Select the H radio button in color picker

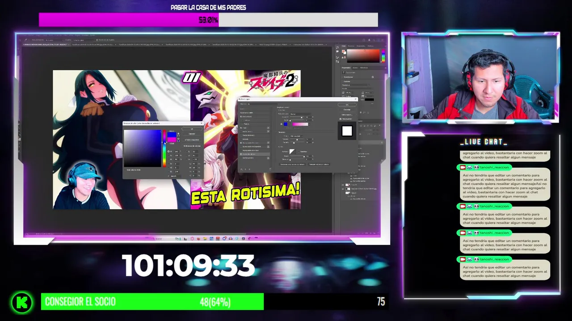click(168, 152)
